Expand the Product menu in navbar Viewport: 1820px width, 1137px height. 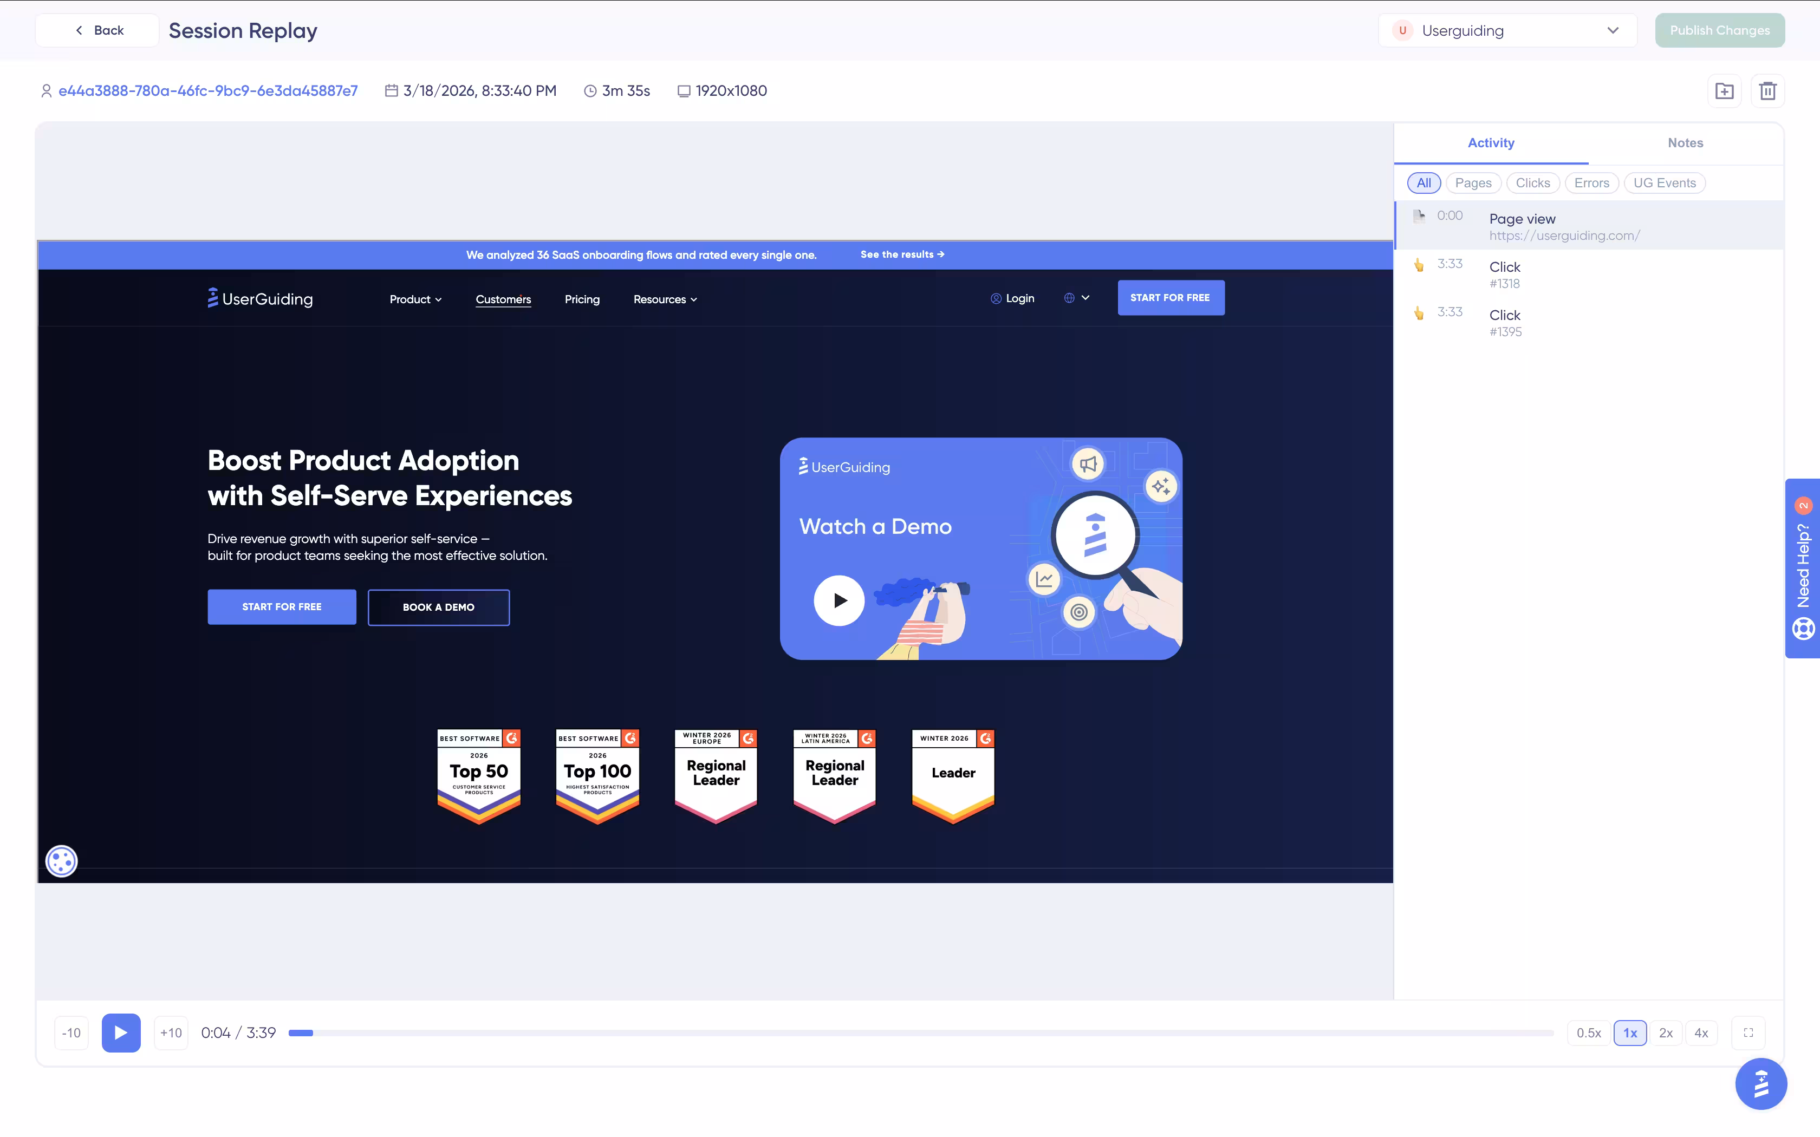click(x=415, y=299)
